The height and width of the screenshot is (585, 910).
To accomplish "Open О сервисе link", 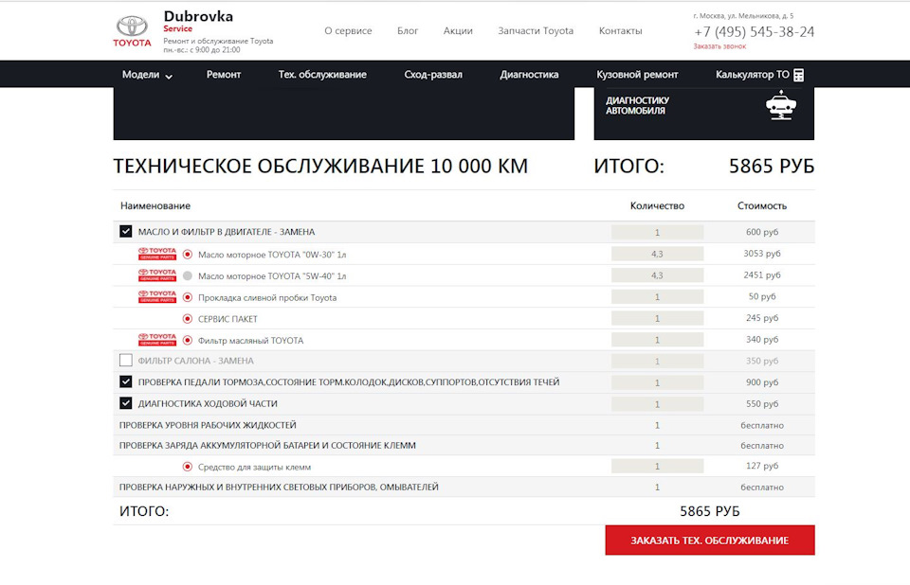I will point(348,30).
